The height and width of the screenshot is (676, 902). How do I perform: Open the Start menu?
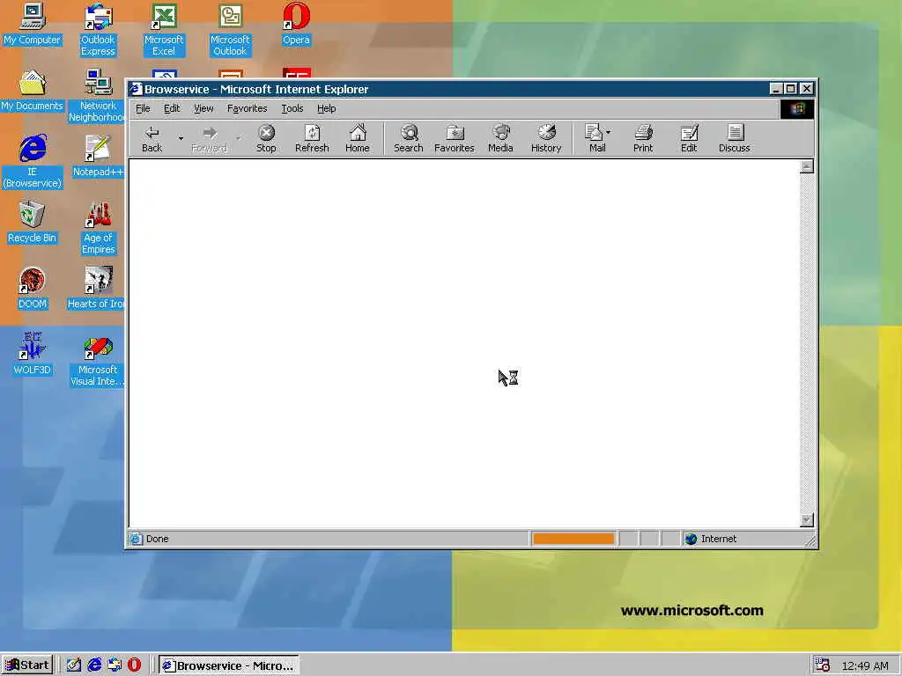(x=27, y=665)
